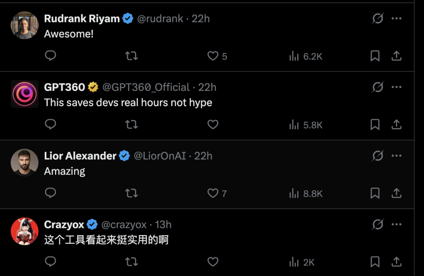424x276 pixels.
Task: Open the more menu on GPT360's reply
Action: coord(397,87)
